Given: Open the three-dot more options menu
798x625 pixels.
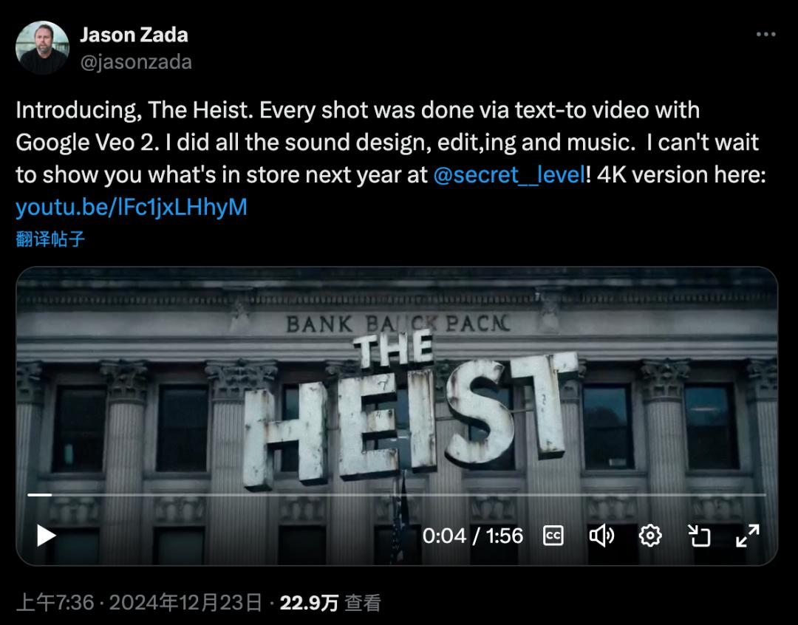Looking at the screenshot, I should point(765,34).
